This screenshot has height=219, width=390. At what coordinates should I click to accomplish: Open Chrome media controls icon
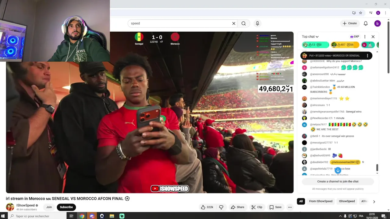[370, 13]
